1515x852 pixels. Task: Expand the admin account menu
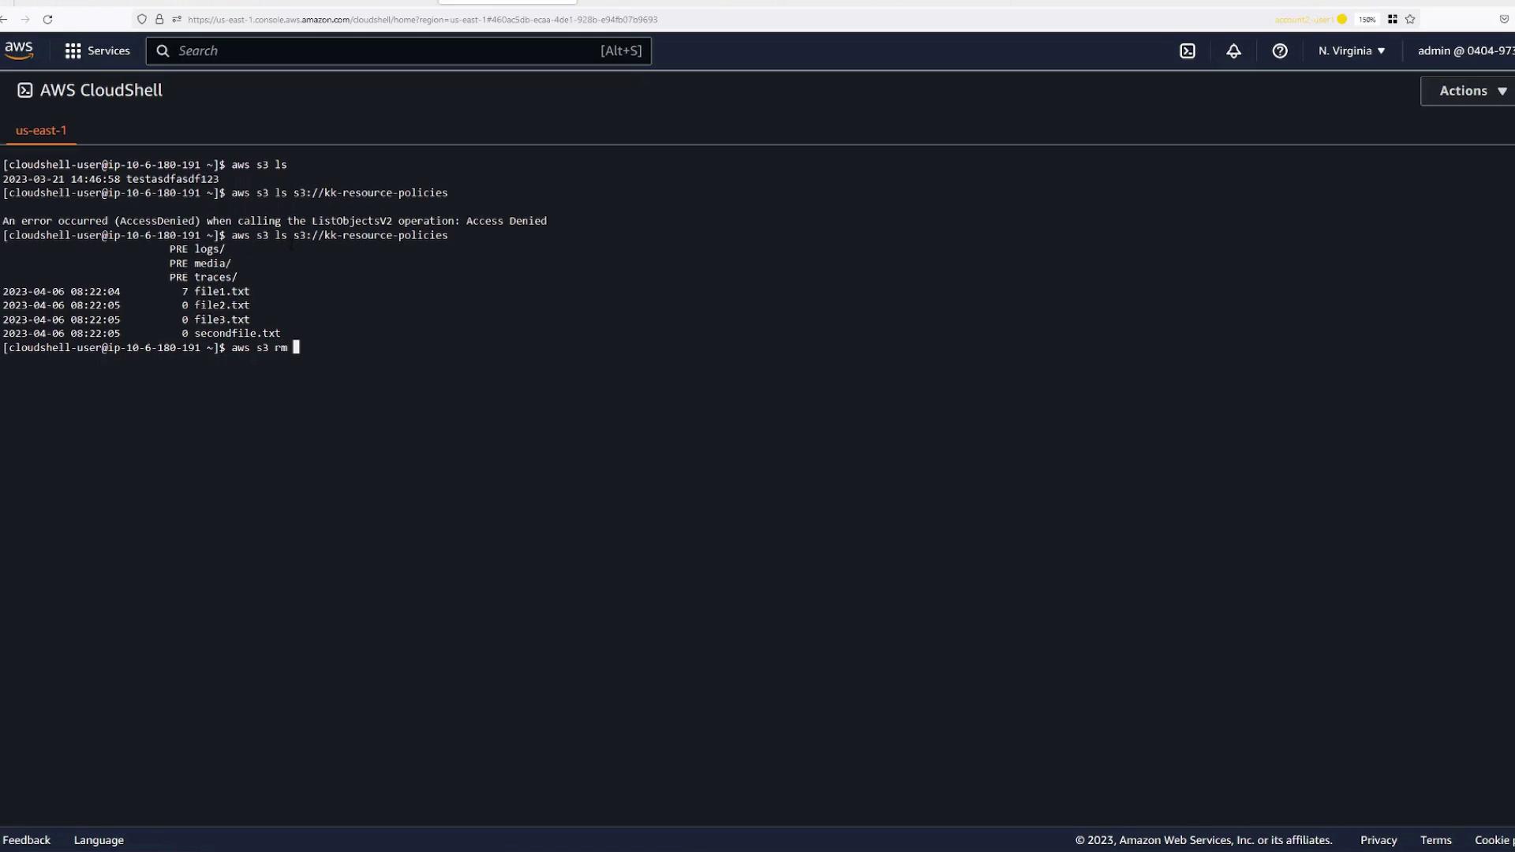[1465, 50]
